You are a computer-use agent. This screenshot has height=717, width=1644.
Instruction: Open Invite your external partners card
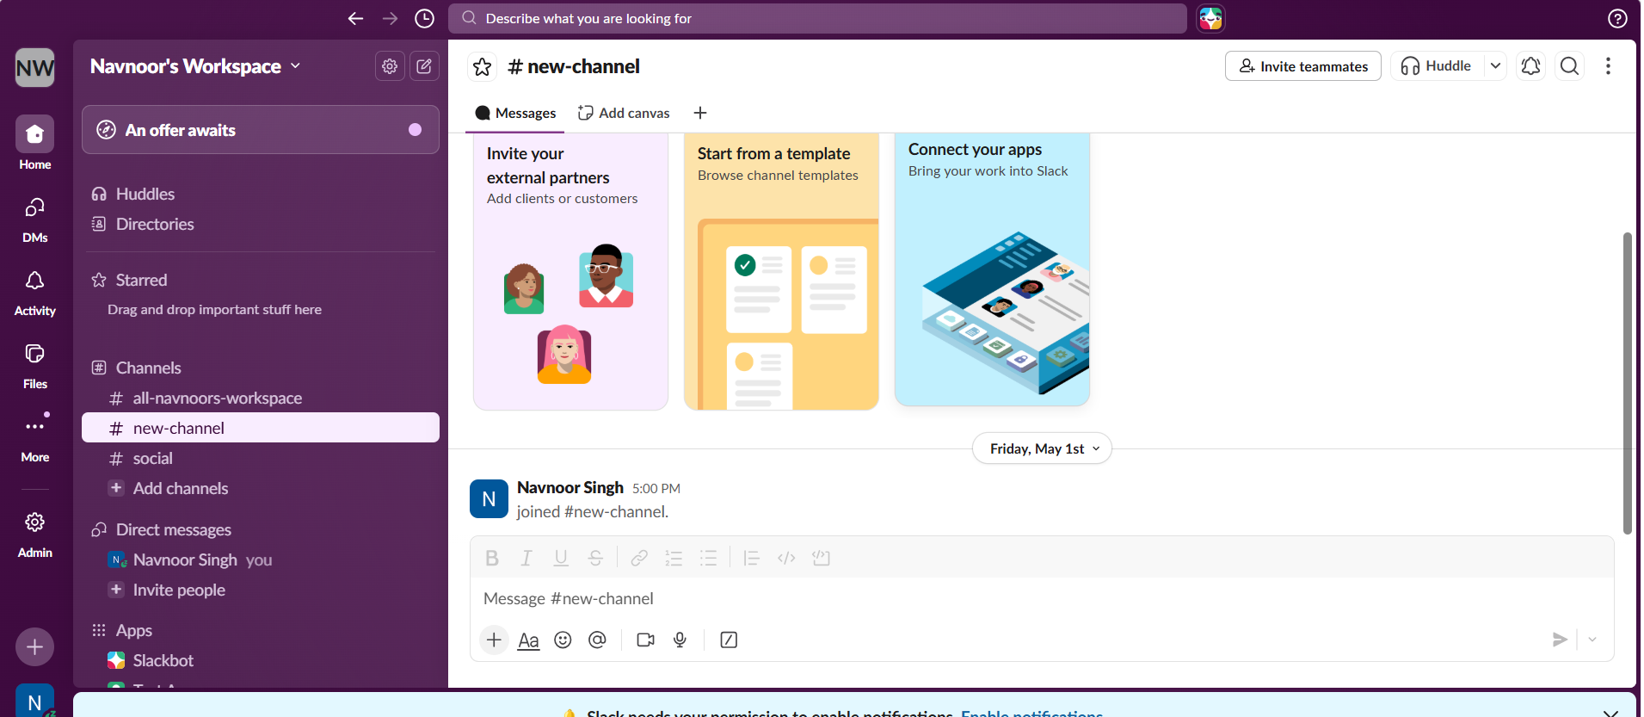571,271
